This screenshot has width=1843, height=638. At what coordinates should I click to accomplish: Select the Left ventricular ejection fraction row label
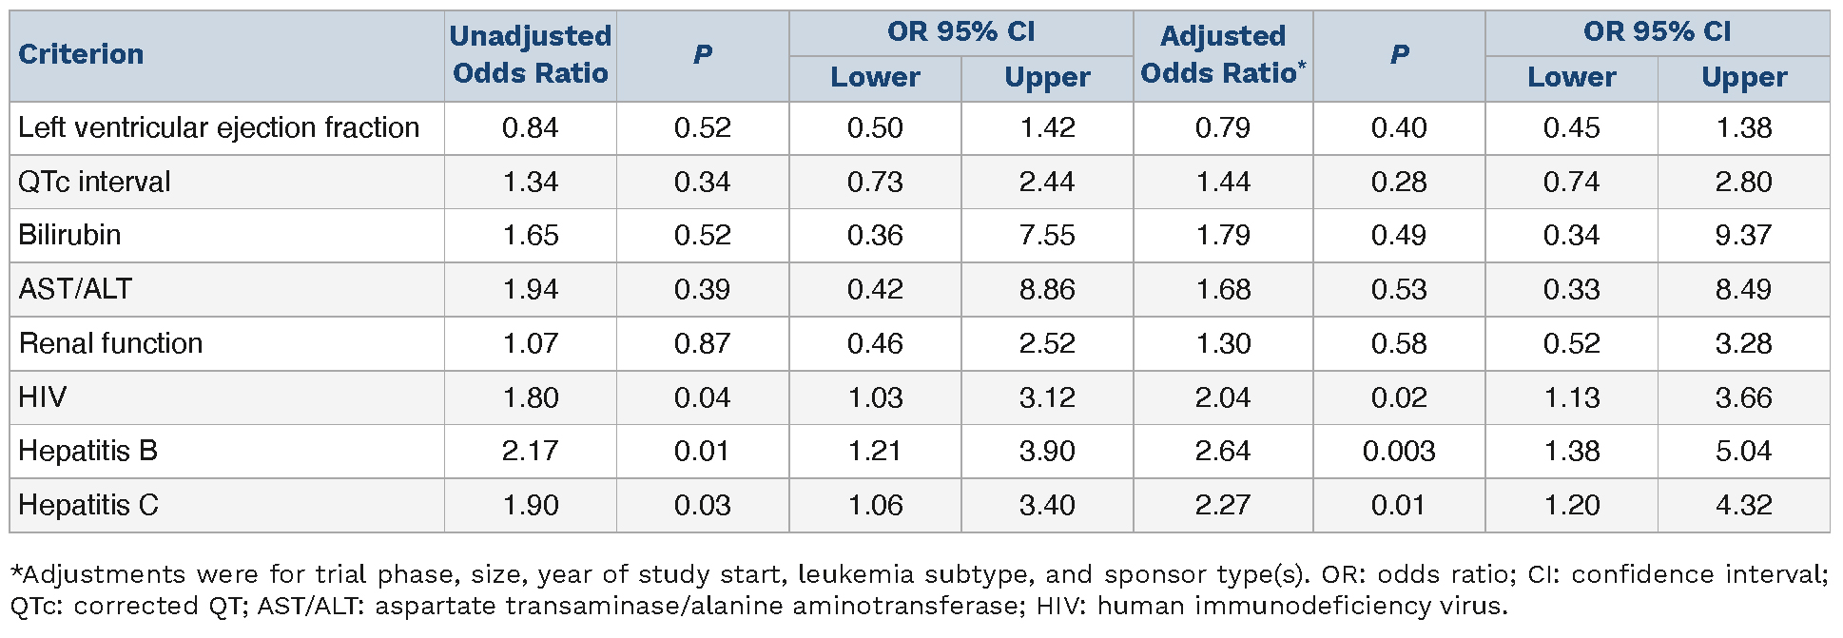pos(219,127)
